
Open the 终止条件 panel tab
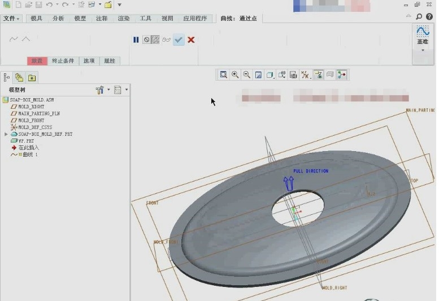coord(63,61)
